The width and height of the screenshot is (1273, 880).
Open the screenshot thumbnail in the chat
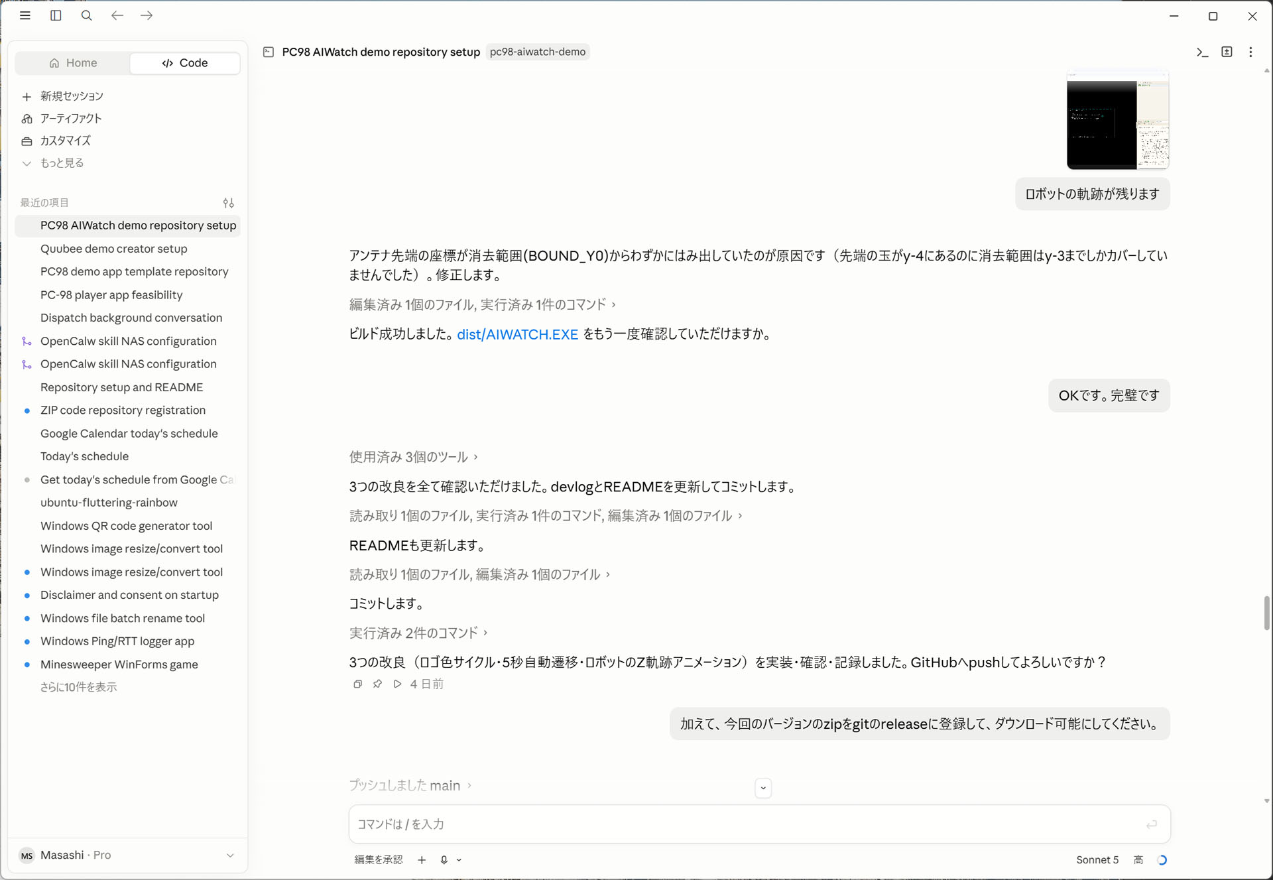(x=1118, y=119)
